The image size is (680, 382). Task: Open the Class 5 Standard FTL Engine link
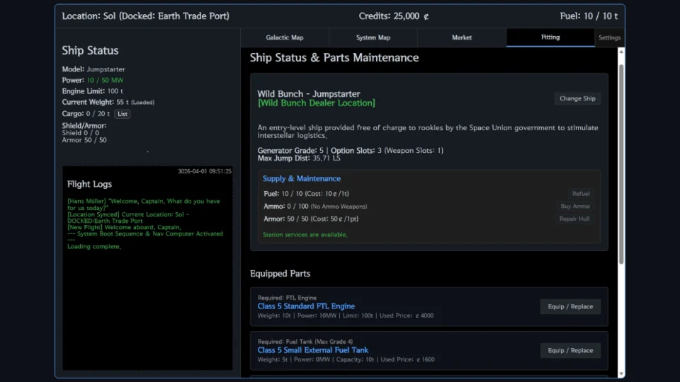(x=306, y=306)
